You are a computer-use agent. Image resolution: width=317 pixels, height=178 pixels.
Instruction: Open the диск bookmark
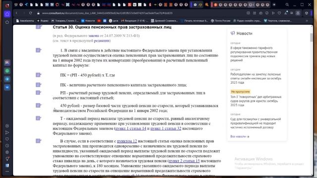click(x=113, y=21)
